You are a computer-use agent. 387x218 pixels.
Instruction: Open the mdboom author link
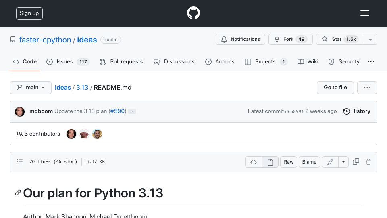pyautogui.click(x=41, y=111)
